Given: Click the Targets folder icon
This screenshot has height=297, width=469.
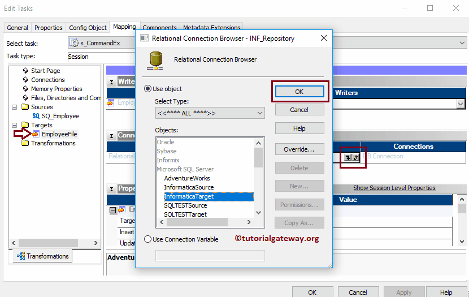Looking at the screenshot, I should click(25, 125).
